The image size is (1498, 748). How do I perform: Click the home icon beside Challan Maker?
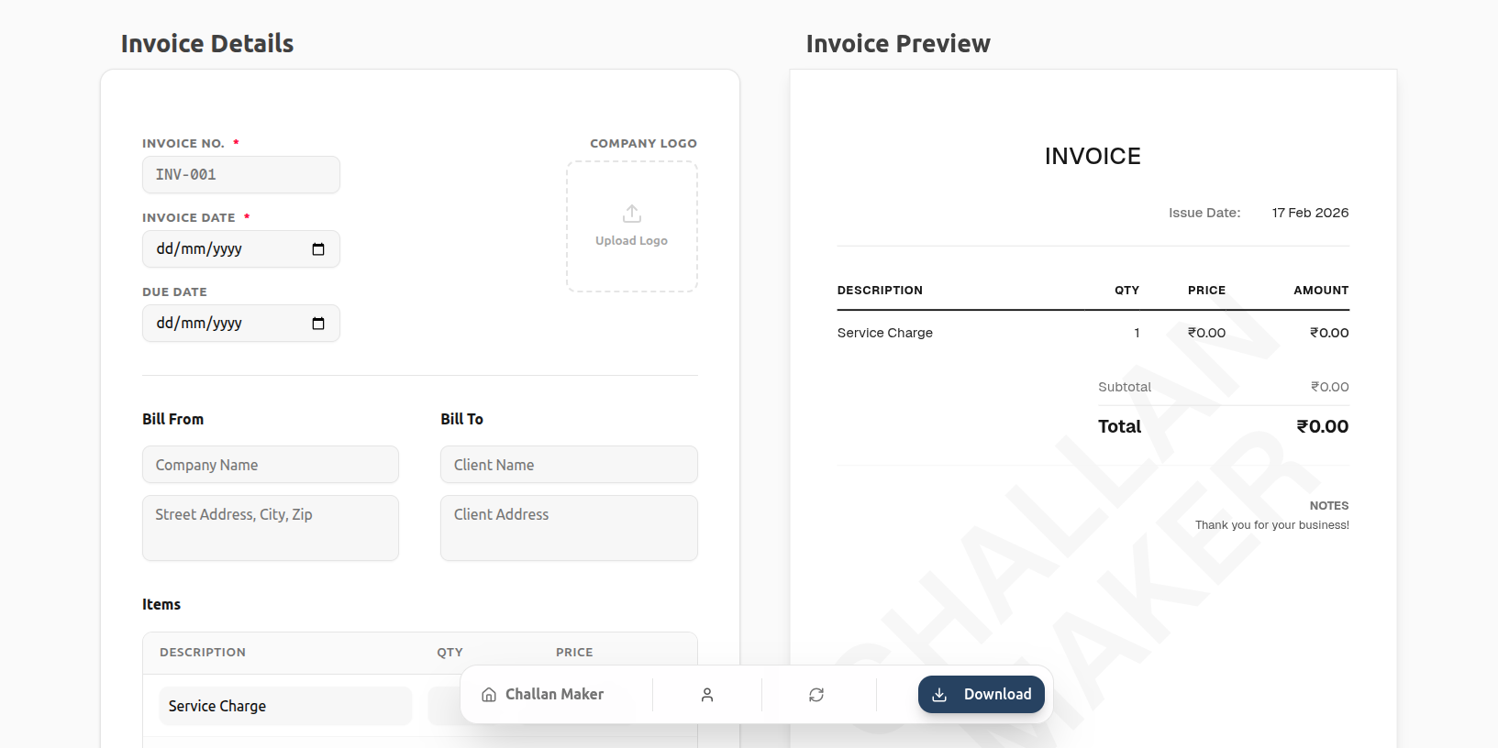point(489,695)
